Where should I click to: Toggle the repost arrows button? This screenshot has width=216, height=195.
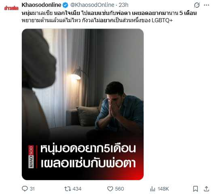68,189
